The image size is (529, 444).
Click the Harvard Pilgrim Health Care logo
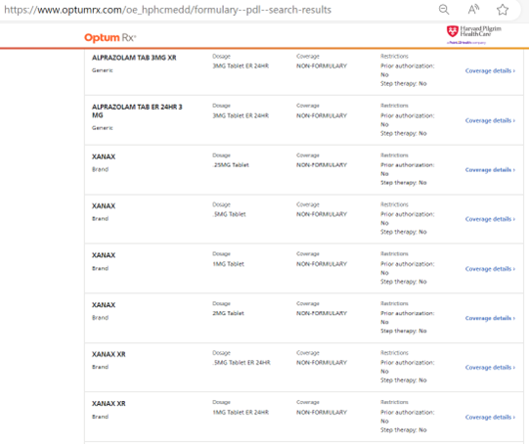(x=473, y=34)
